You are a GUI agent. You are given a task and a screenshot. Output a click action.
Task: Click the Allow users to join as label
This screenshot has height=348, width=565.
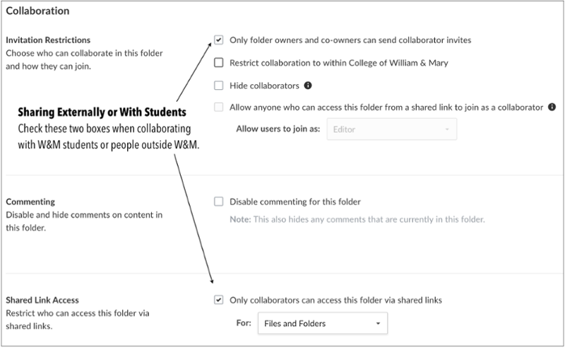point(279,129)
